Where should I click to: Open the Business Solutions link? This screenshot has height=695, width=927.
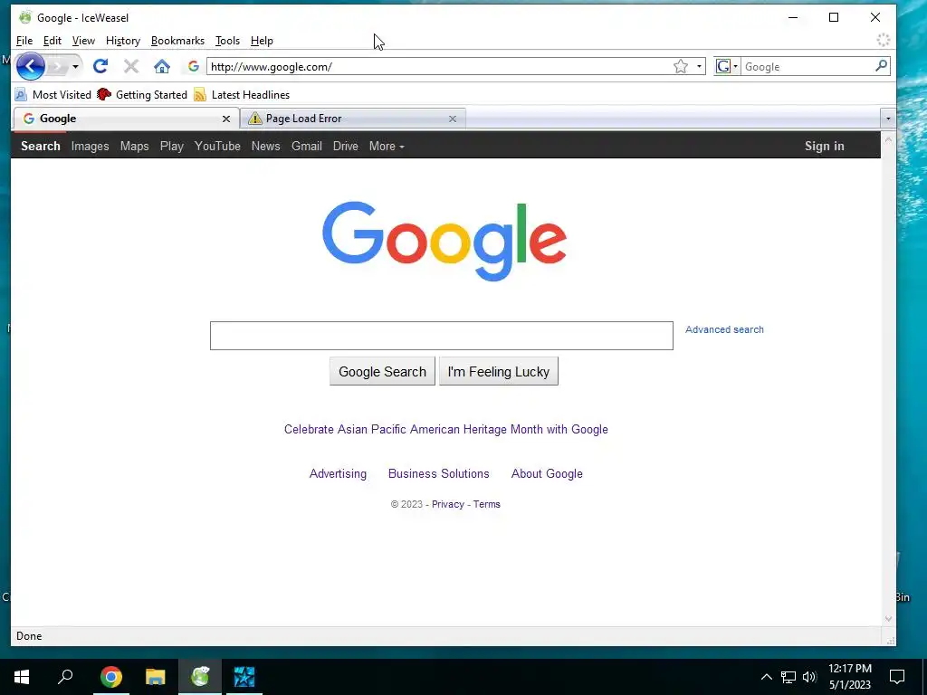[x=439, y=474]
